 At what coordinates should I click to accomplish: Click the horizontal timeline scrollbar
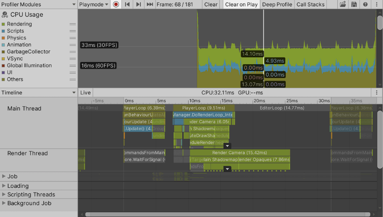(x=227, y=214)
